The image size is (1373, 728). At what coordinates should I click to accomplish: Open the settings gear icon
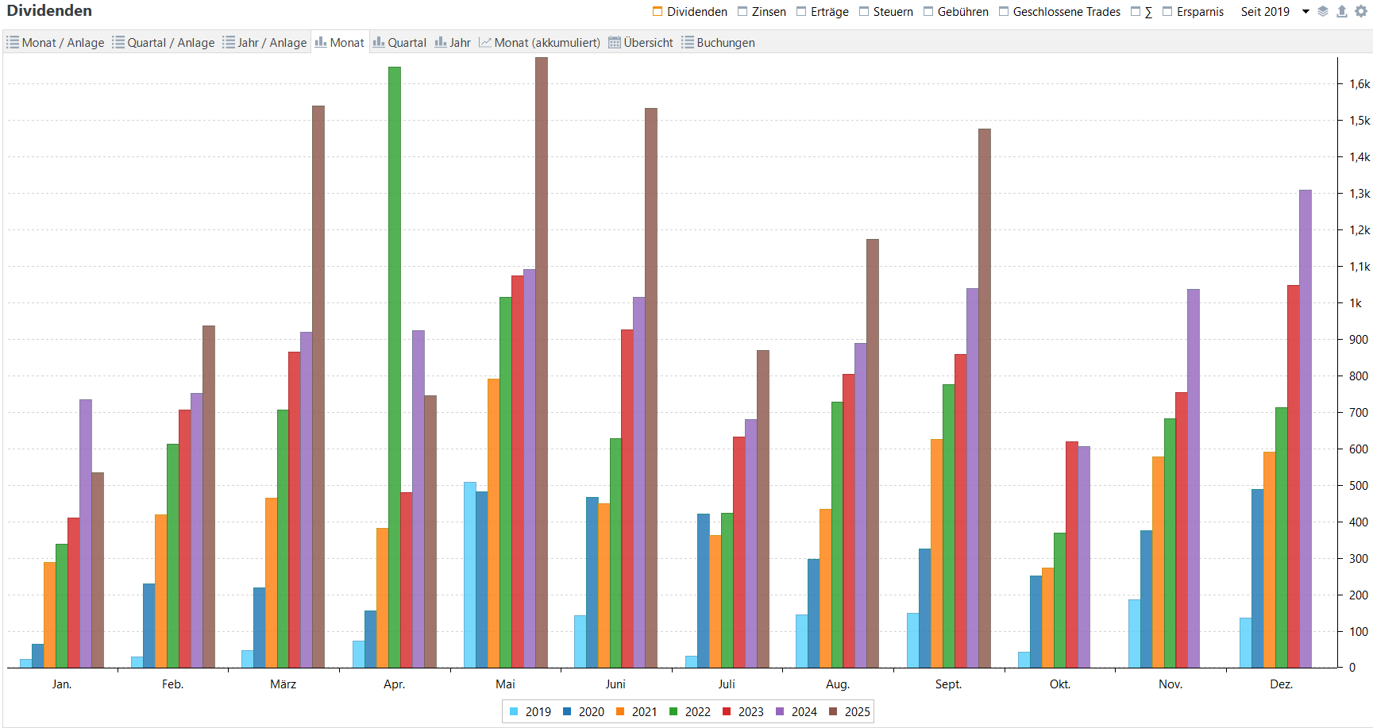[1361, 11]
